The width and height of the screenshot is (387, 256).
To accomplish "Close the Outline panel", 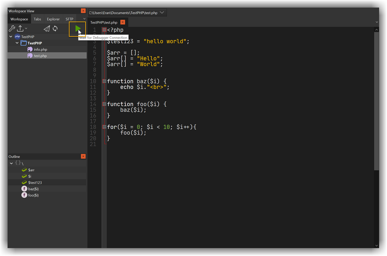I will coord(83,156).
